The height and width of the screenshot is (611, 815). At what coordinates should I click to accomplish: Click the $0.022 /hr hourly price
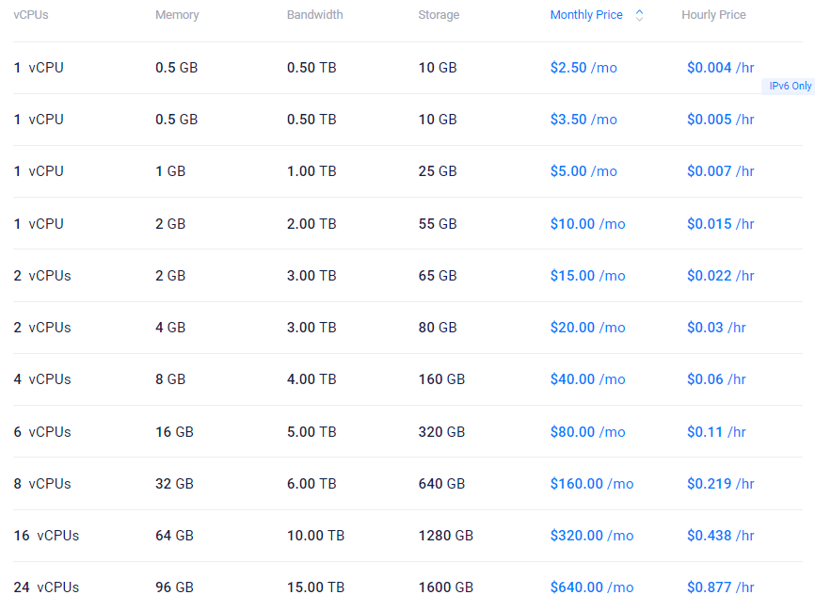tap(720, 276)
